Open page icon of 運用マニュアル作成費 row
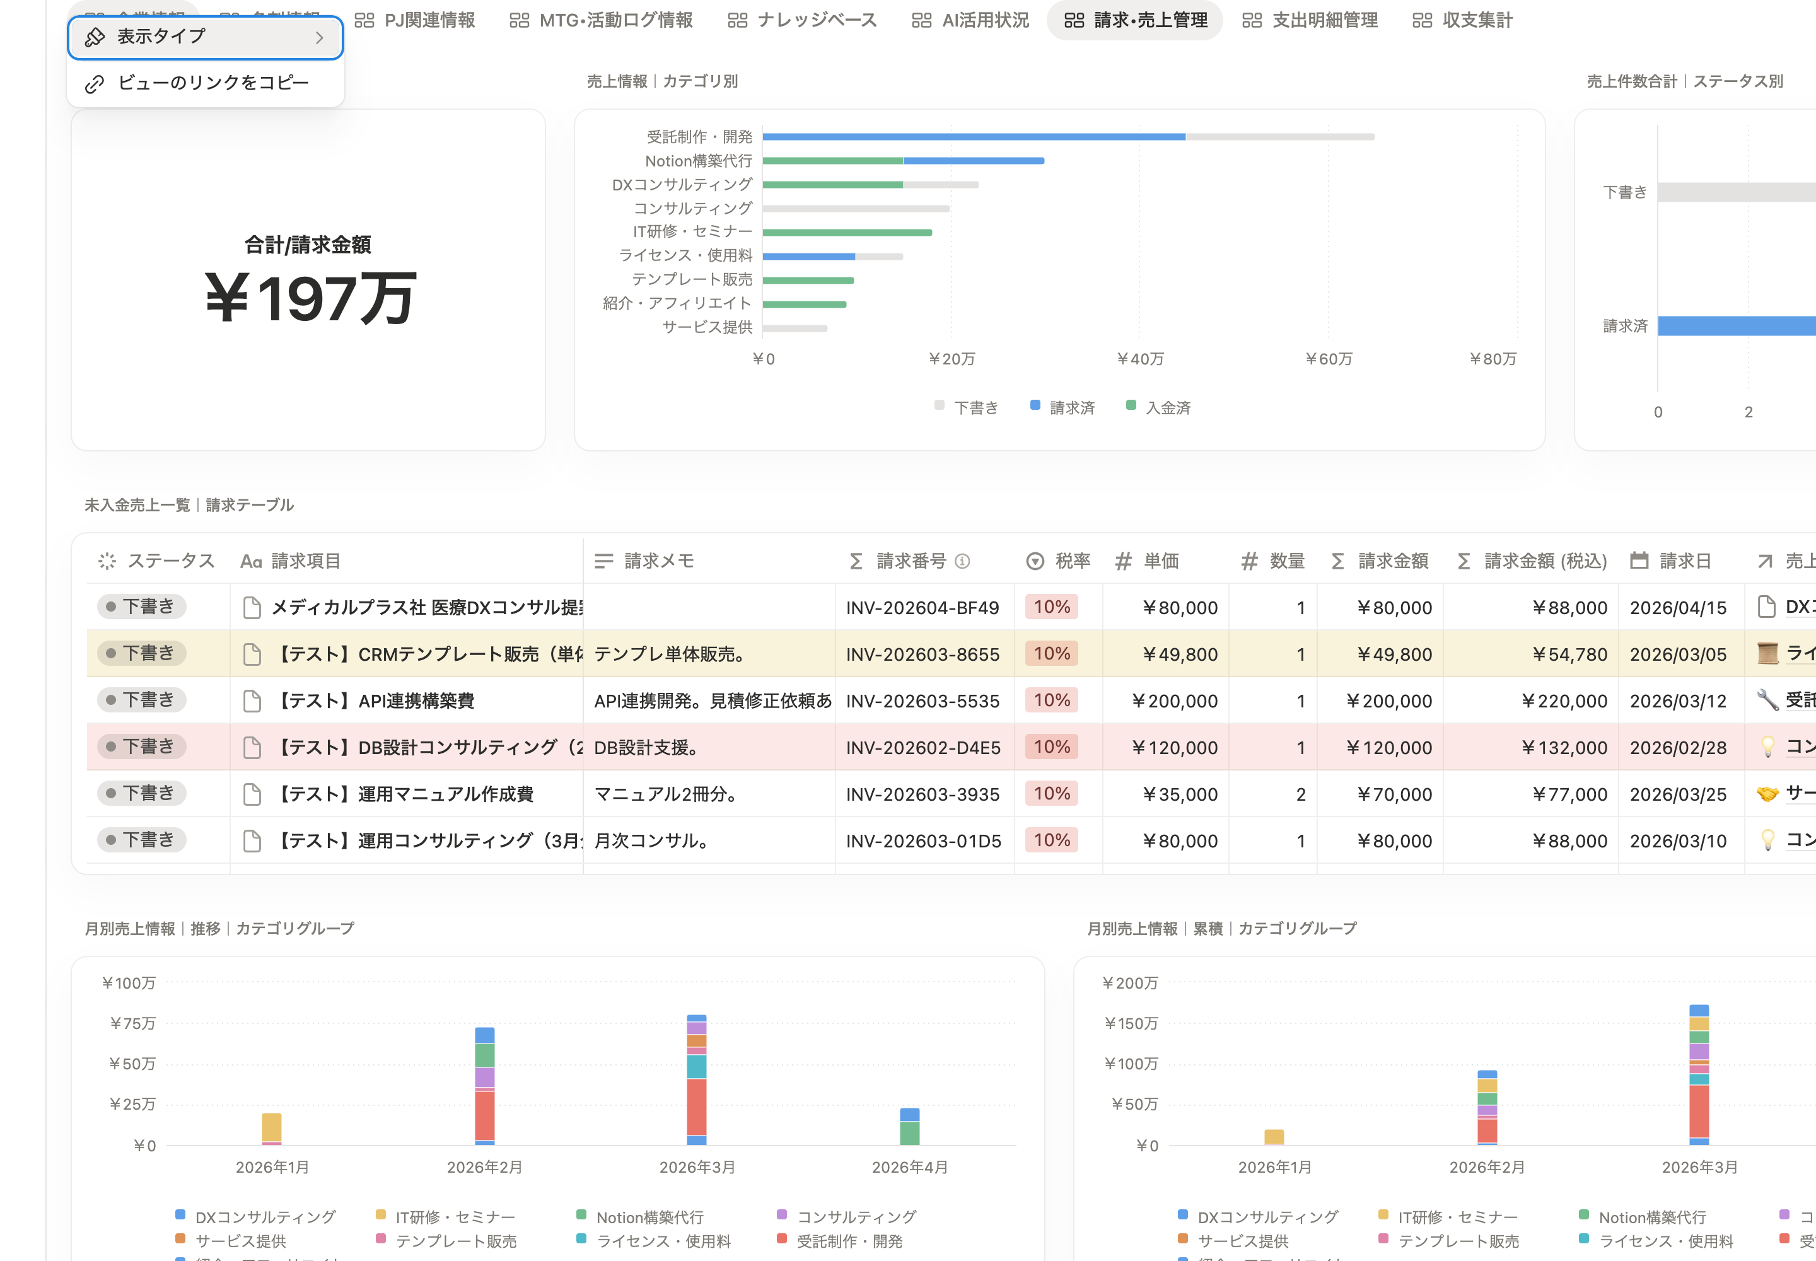This screenshot has height=1261, width=1816. 252,794
